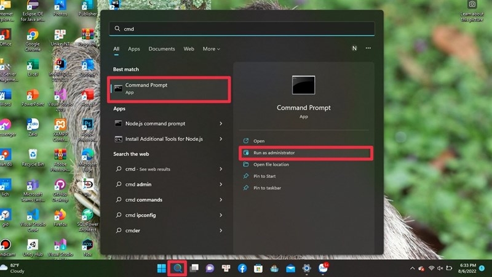Pin Command Prompt to taskbar

[267, 188]
